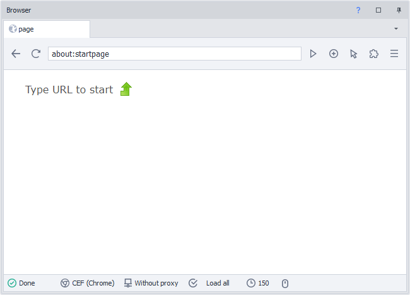
Task: Toggle the pin icon in title bar
Action: click(399, 10)
